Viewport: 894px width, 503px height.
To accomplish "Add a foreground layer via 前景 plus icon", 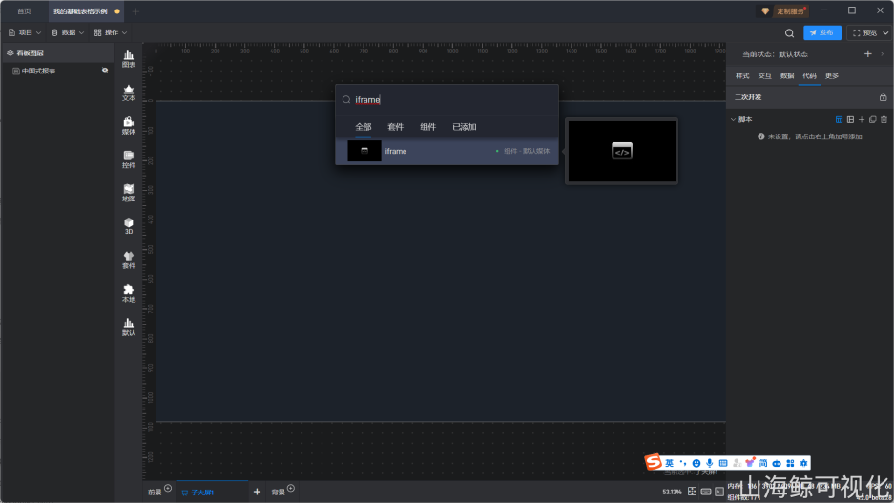I will coord(168,488).
